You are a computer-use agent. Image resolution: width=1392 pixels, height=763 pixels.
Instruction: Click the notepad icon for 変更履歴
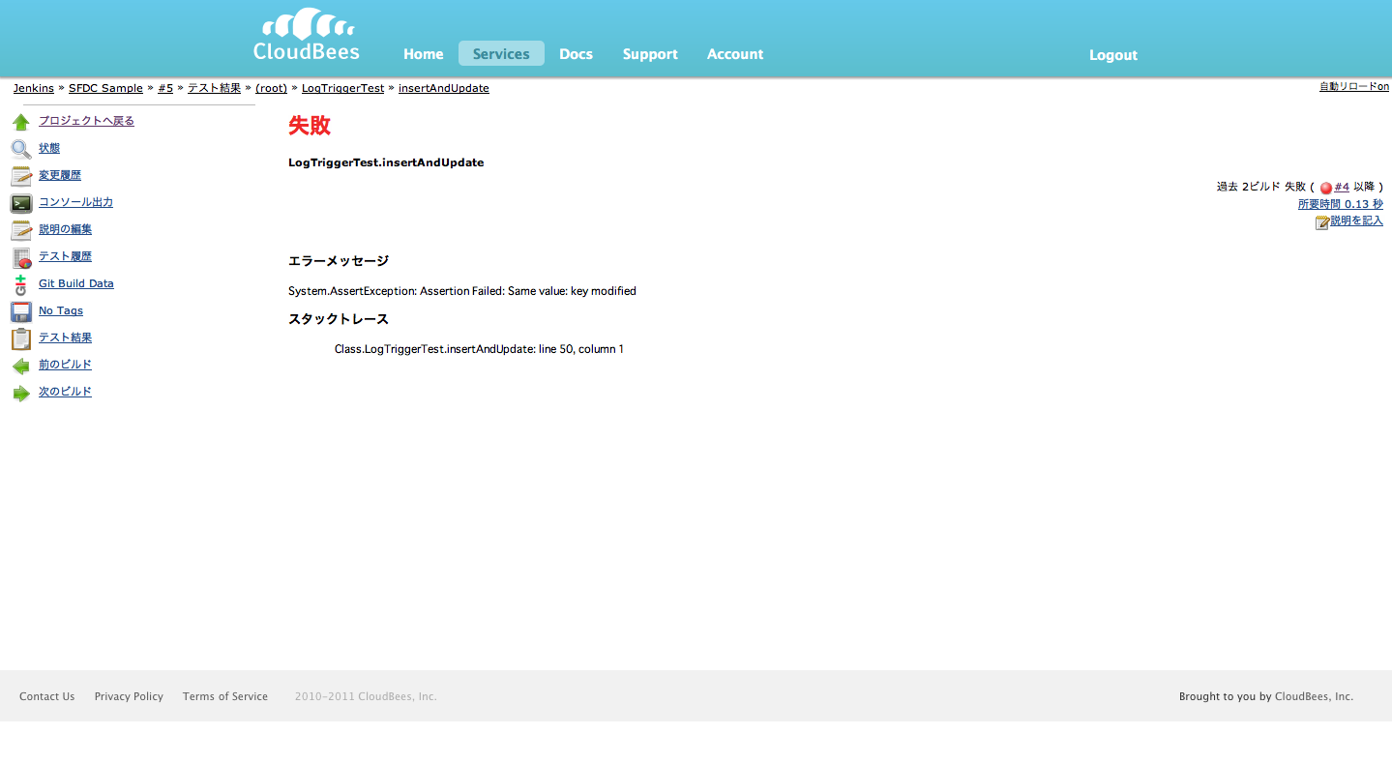pyautogui.click(x=21, y=176)
